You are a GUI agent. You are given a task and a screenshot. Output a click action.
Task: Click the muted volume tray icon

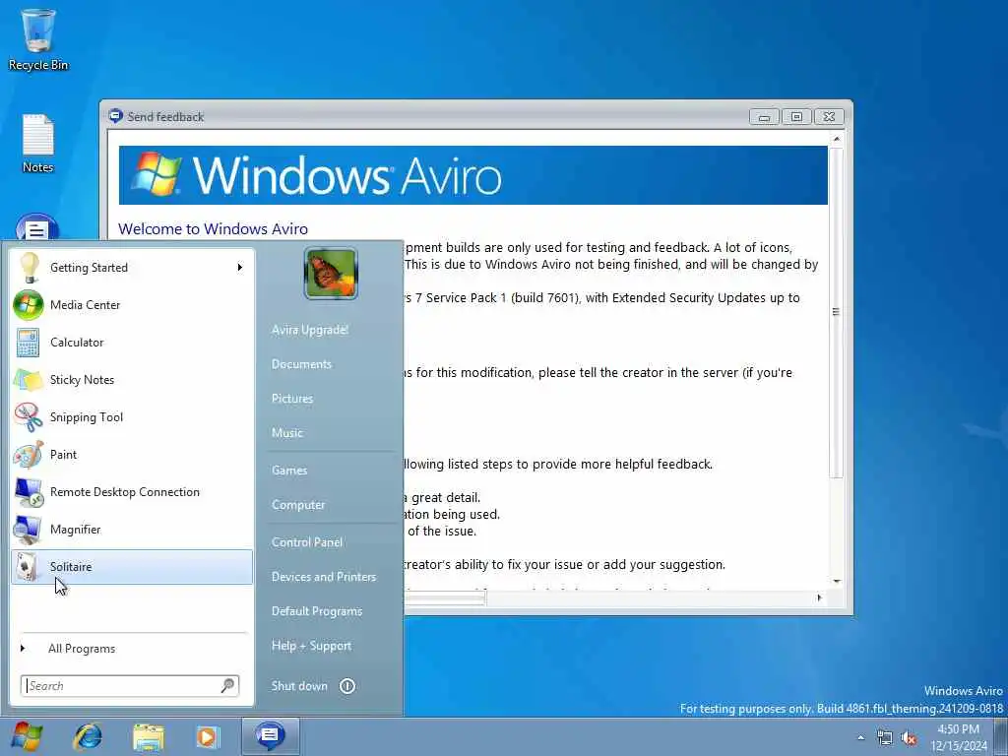[909, 738]
